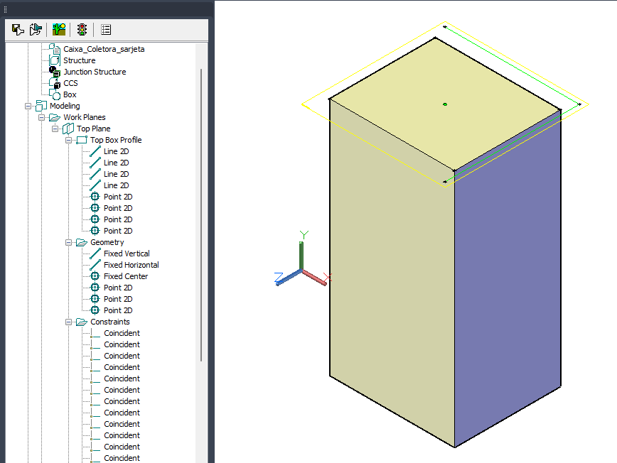Image resolution: width=617 pixels, height=463 pixels.
Task: Click the Fixed Horizontal line icon
Action: (x=95, y=265)
